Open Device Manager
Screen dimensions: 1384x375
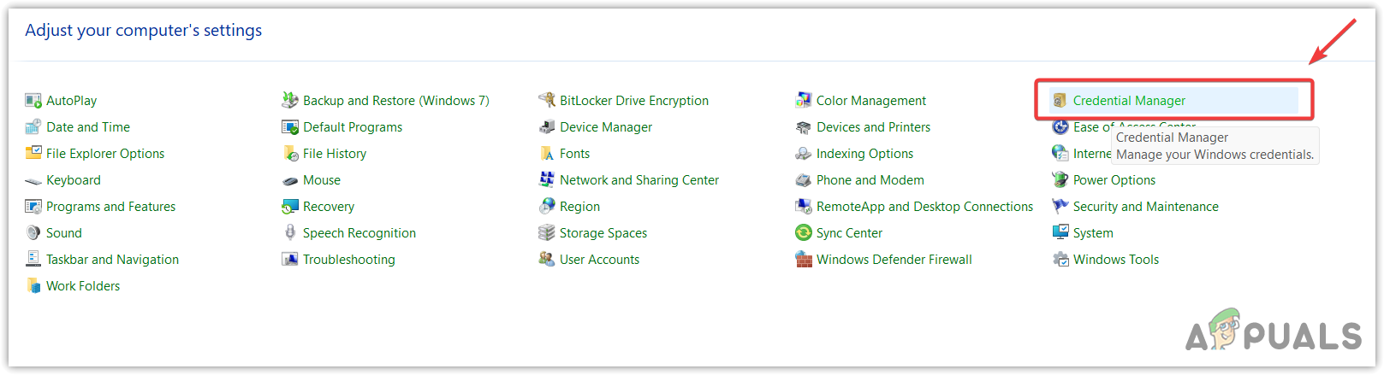(x=605, y=127)
